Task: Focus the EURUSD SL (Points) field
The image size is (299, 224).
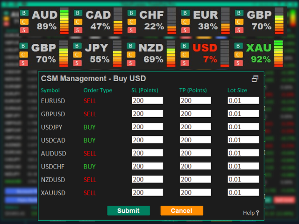Action: 147,100
